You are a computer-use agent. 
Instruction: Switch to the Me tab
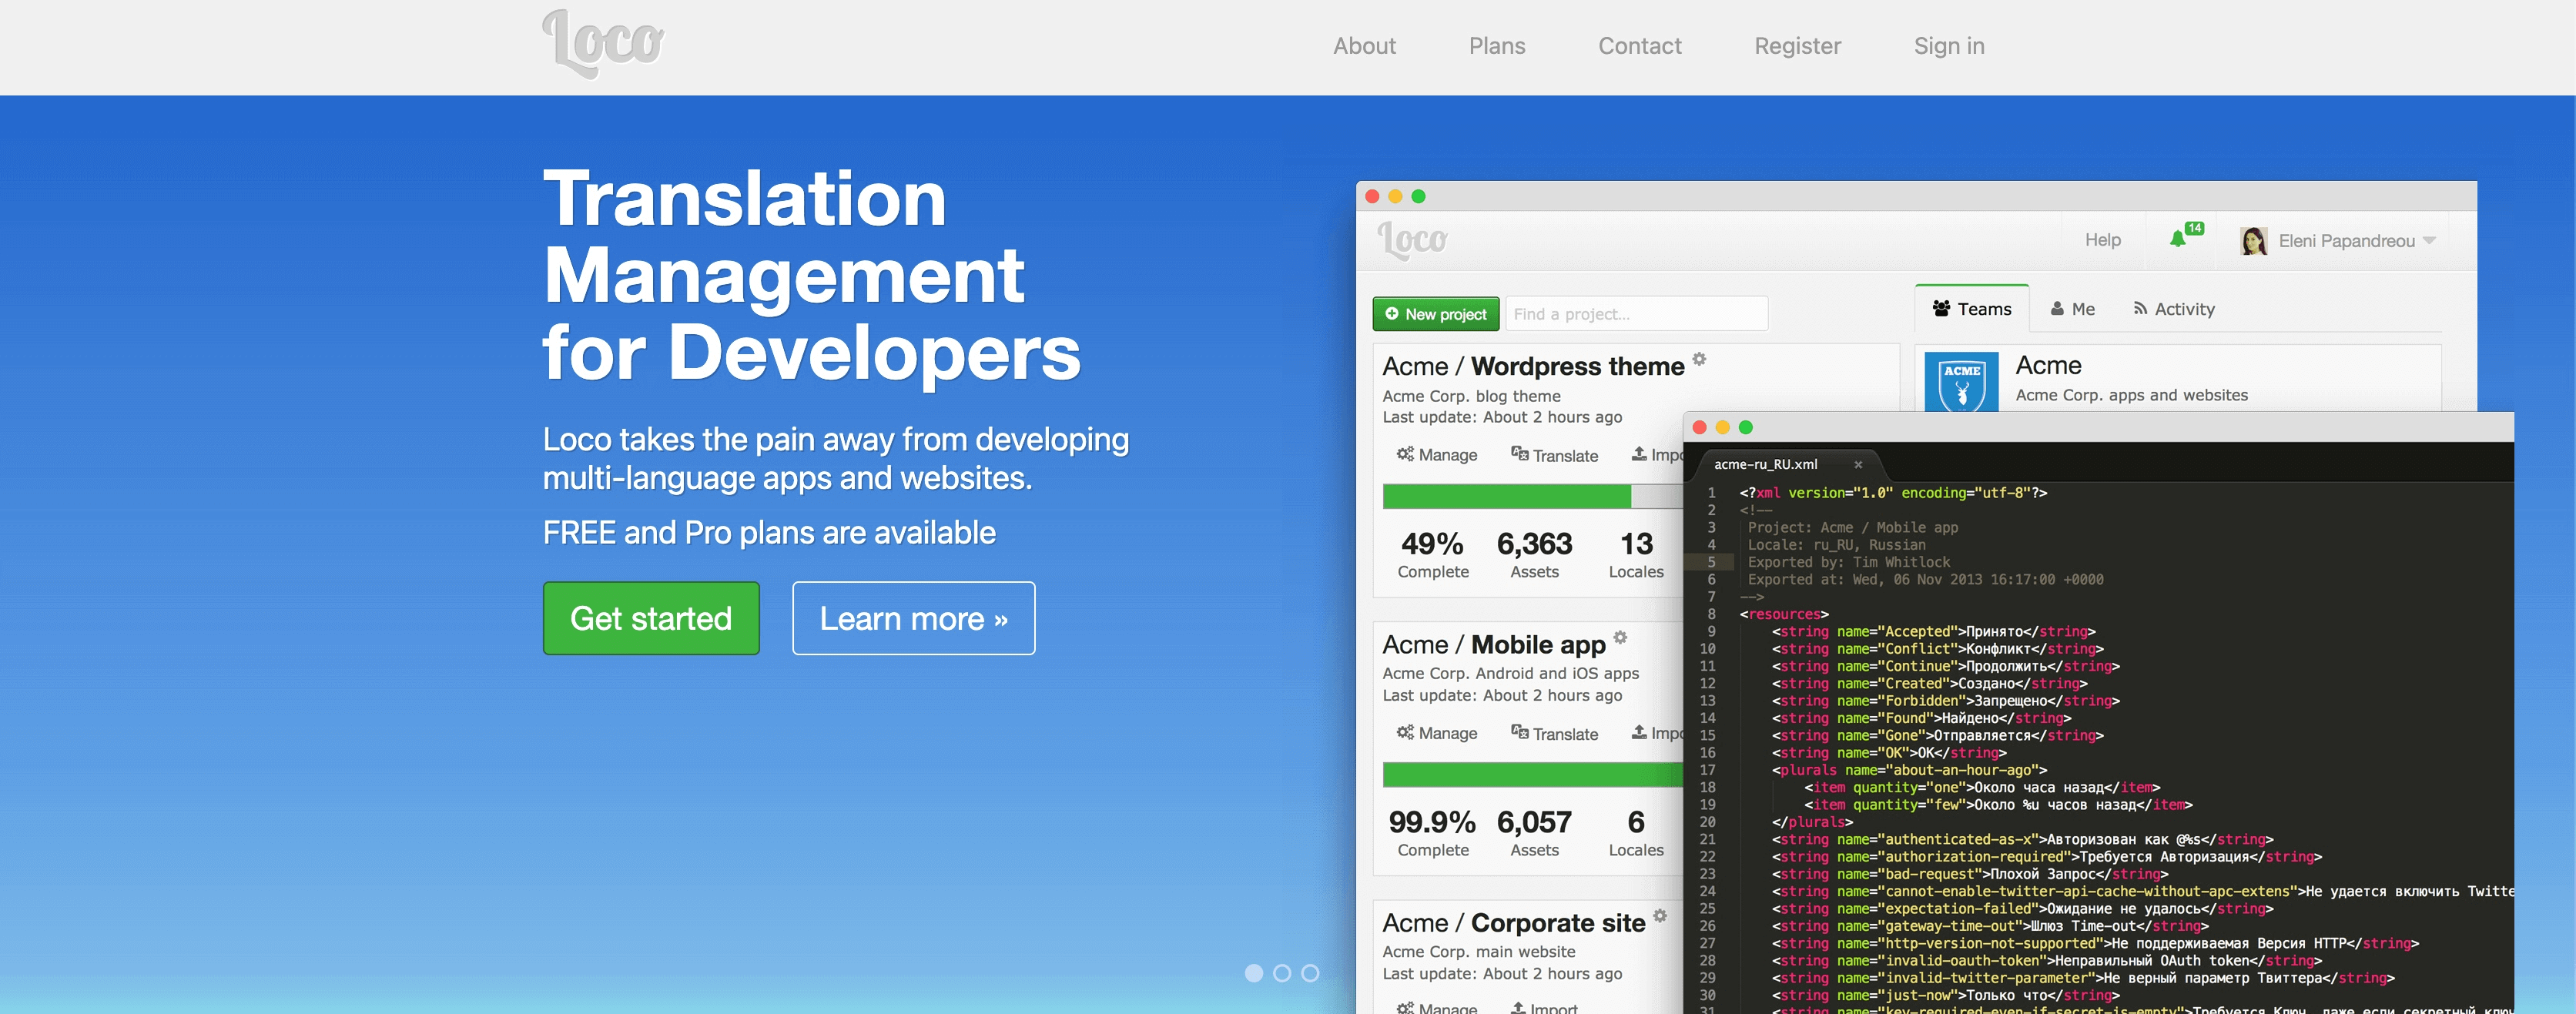pos(2073,309)
